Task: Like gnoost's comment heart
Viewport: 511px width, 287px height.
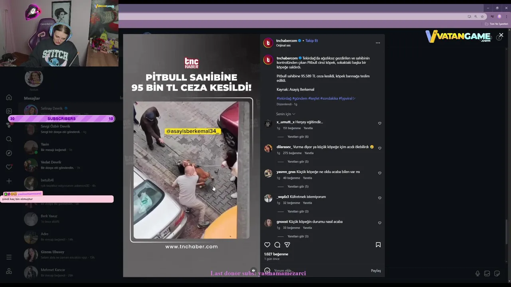Action: [x=380, y=223]
